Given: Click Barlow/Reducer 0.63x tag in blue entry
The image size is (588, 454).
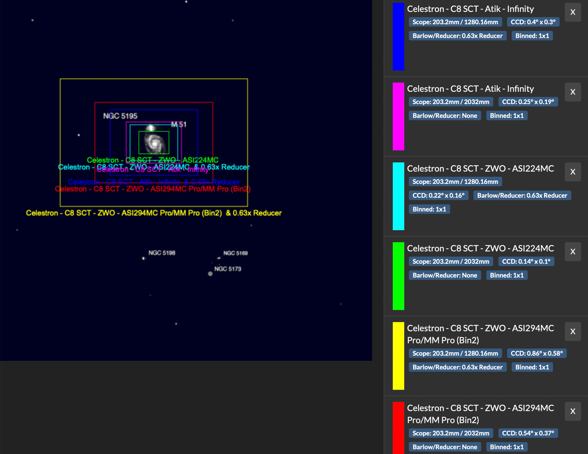Looking at the screenshot, I should (457, 36).
